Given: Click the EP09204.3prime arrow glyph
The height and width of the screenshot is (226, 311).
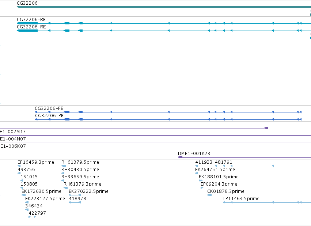Looking at the screenshot, I should tap(202, 188).
